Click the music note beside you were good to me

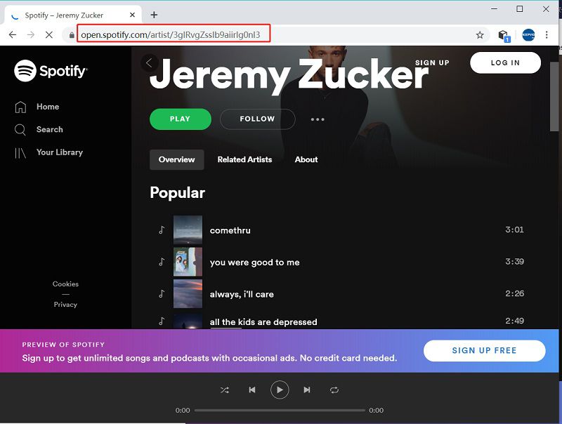(162, 262)
